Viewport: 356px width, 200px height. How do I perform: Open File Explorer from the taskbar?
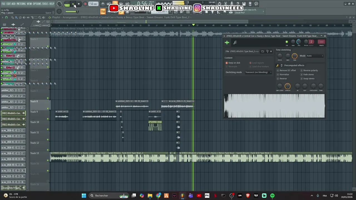pos(150,196)
